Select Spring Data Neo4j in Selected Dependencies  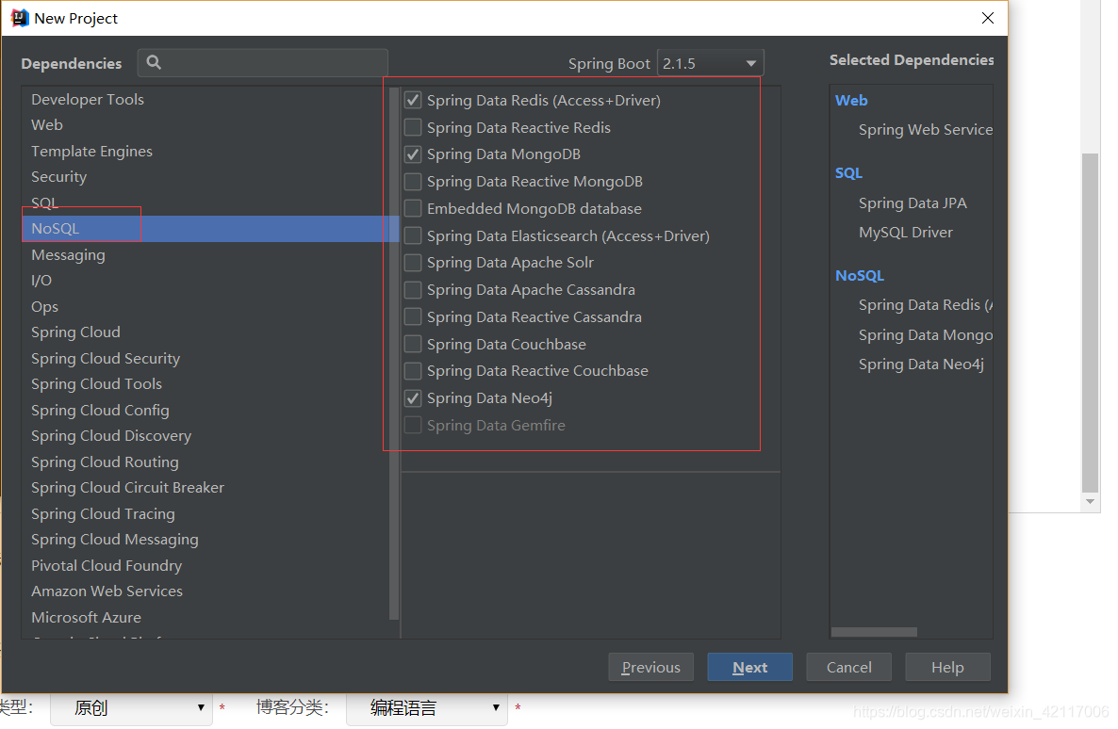pyautogui.click(x=921, y=364)
